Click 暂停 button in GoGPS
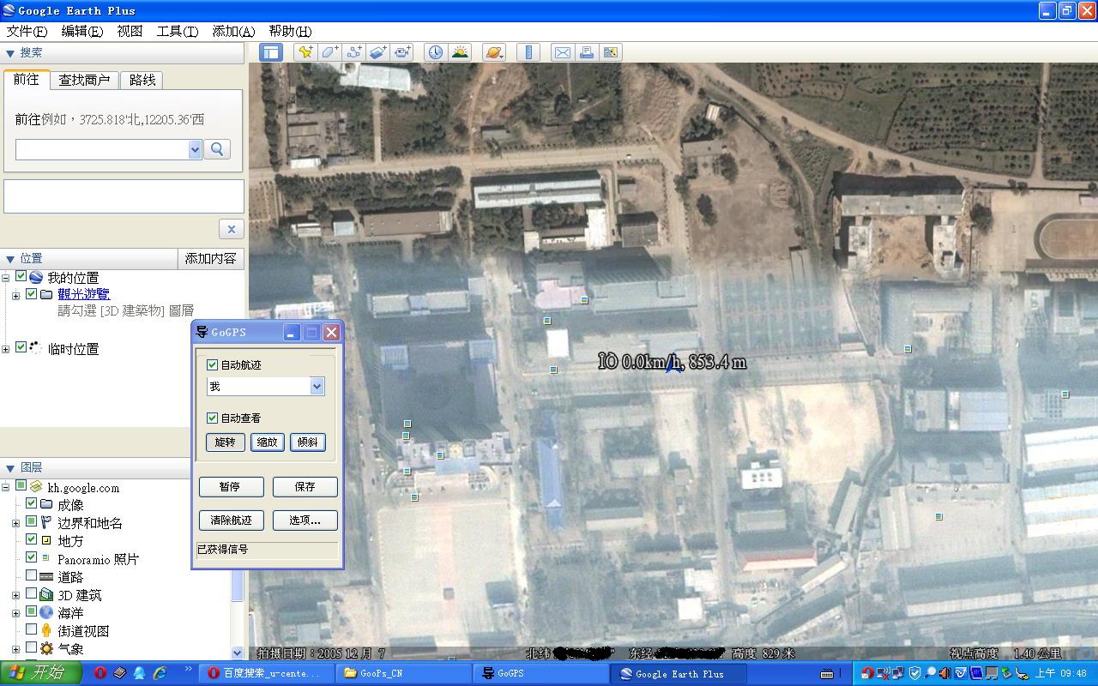Screen dimensions: 1098x686 tap(230, 486)
